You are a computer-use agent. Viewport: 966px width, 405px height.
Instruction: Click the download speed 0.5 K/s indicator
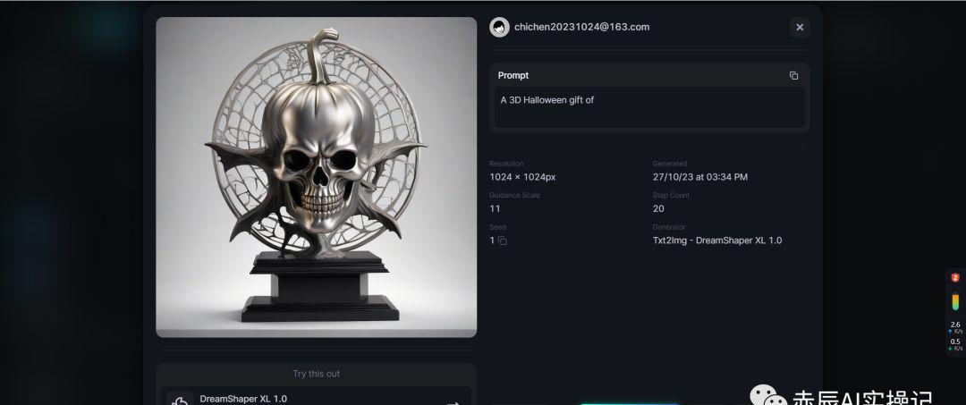pos(955,344)
